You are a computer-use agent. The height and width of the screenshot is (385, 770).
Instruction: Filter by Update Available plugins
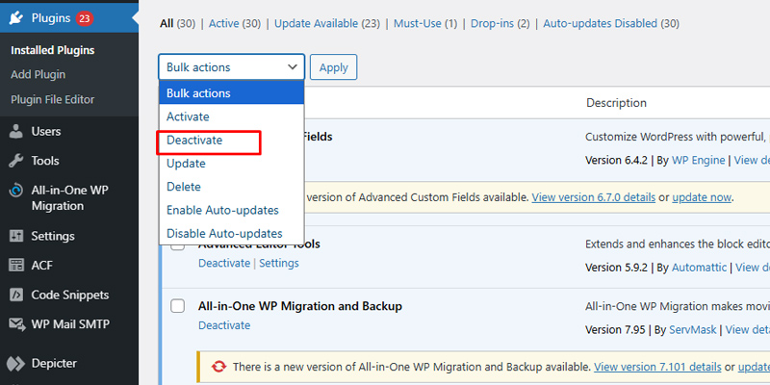[x=317, y=22]
